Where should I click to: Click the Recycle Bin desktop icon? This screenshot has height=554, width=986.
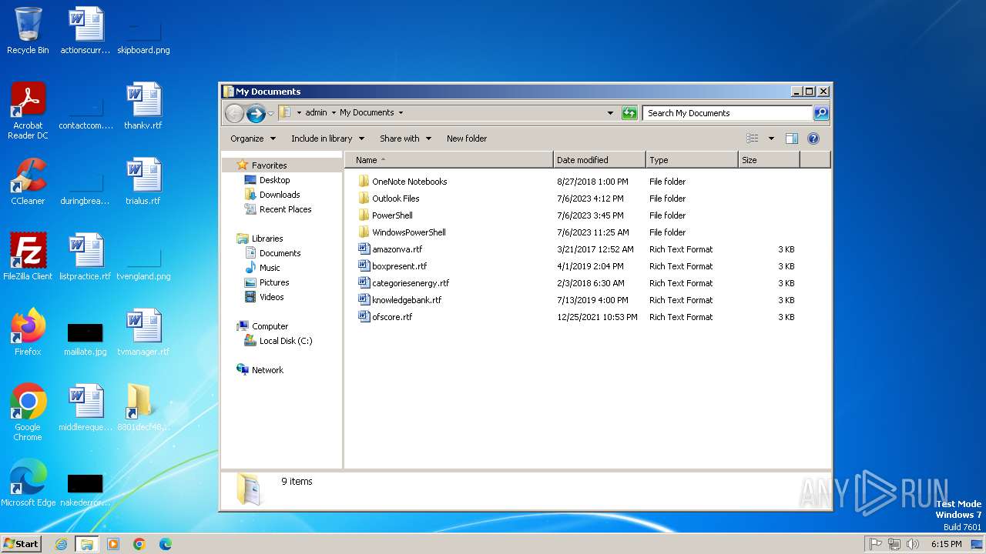28,31
